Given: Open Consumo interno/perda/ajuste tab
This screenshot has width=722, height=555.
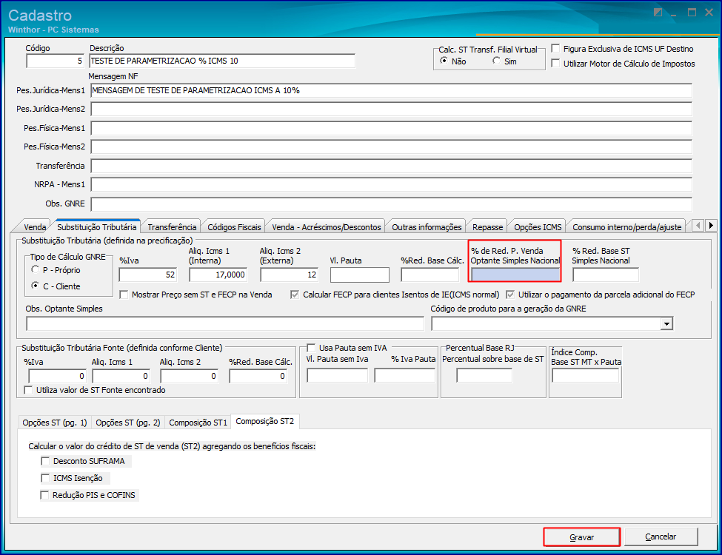Looking at the screenshot, I should (x=626, y=227).
